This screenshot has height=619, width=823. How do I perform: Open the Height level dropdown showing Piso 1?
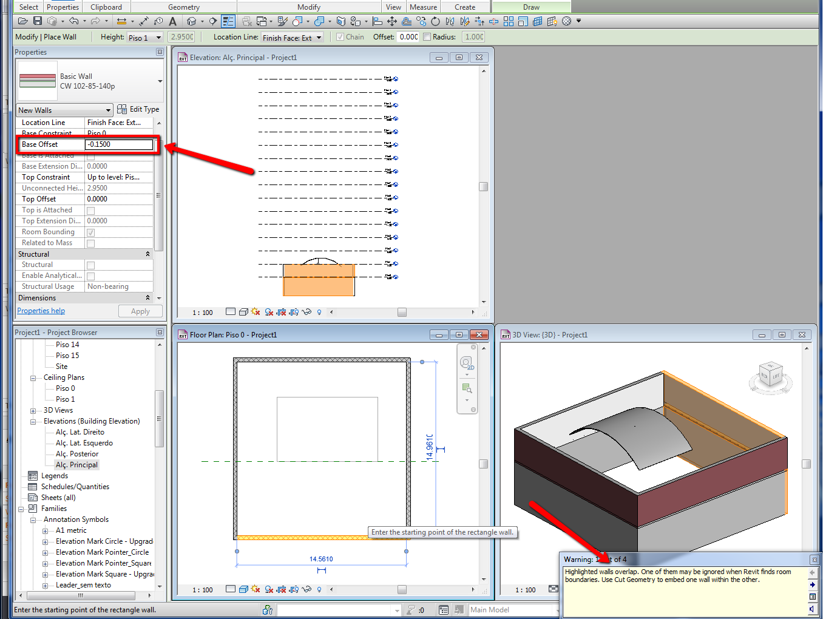click(146, 38)
